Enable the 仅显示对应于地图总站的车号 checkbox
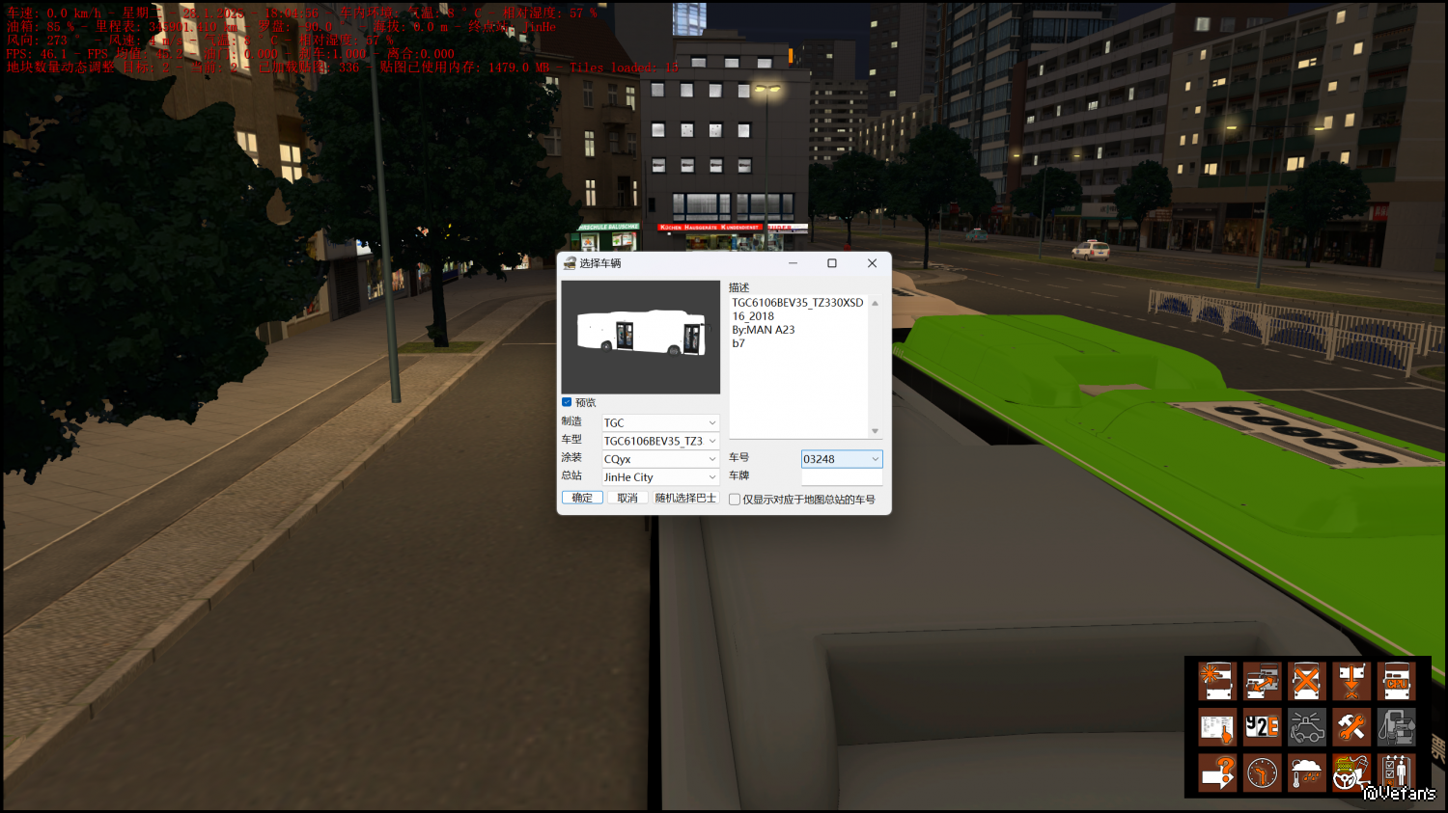This screenshot has height=813, width=1448. click(x=735, y=500)
